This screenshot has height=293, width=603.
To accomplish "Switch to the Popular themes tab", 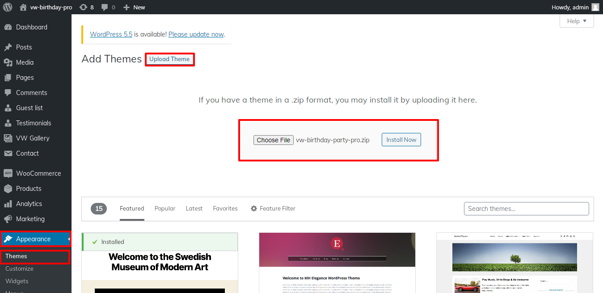I will click(x=165, y=208).
